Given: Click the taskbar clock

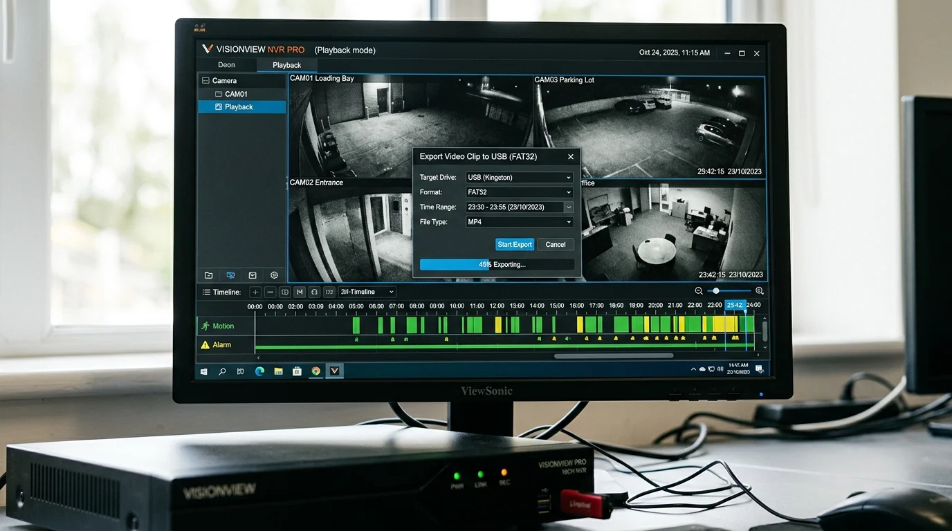Looking at the screenshot, I should (738, 369).
